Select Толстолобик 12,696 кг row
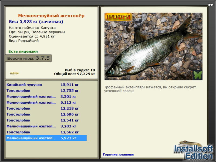The height and width of the screenshot is (162, 216). 46,114
